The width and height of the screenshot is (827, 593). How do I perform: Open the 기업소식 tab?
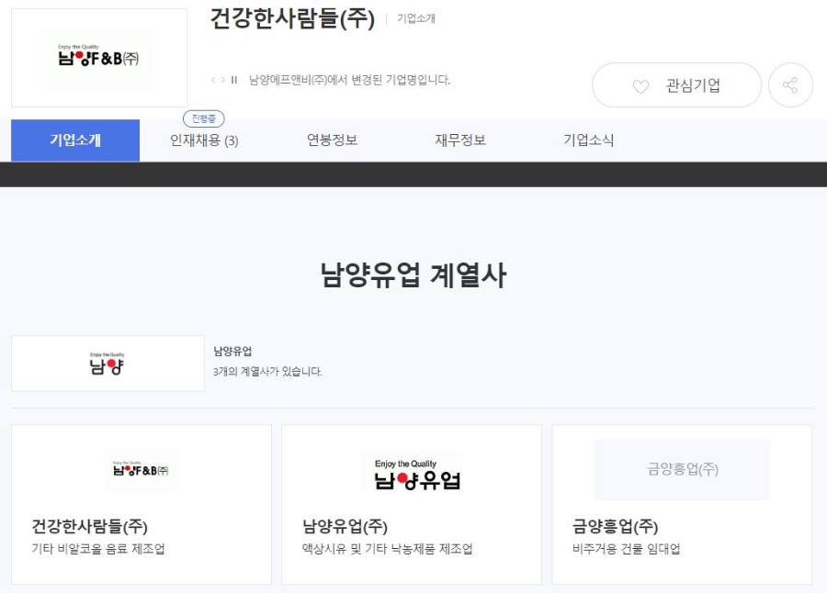(589, 140)
